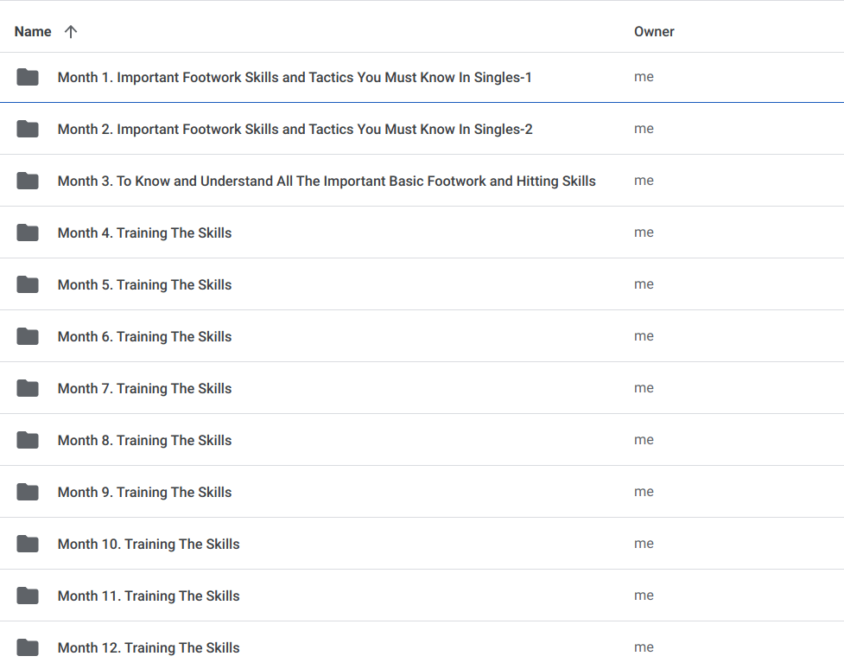Open the Month 11 Training The Skills folder

coord(149,596)
